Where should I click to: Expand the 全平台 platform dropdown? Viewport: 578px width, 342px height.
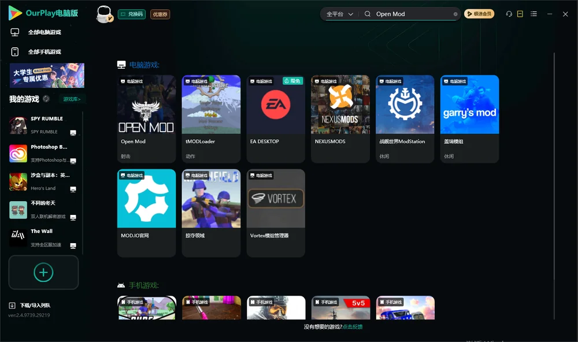pos(339,14)
